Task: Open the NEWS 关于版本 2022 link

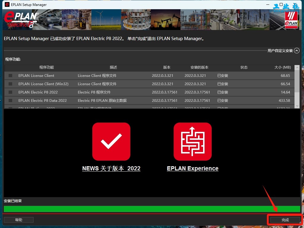Action: [111, 168]
